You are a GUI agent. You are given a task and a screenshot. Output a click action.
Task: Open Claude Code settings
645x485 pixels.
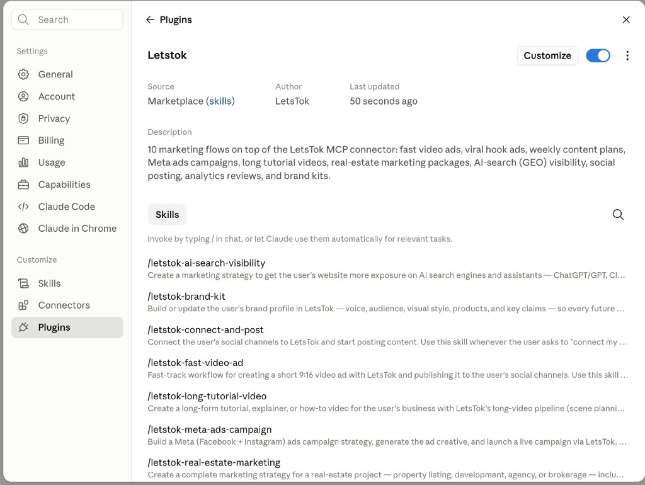pos(67,207)
